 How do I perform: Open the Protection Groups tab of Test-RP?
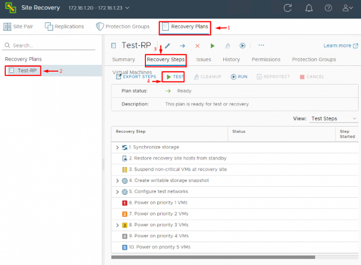[314, 59]
